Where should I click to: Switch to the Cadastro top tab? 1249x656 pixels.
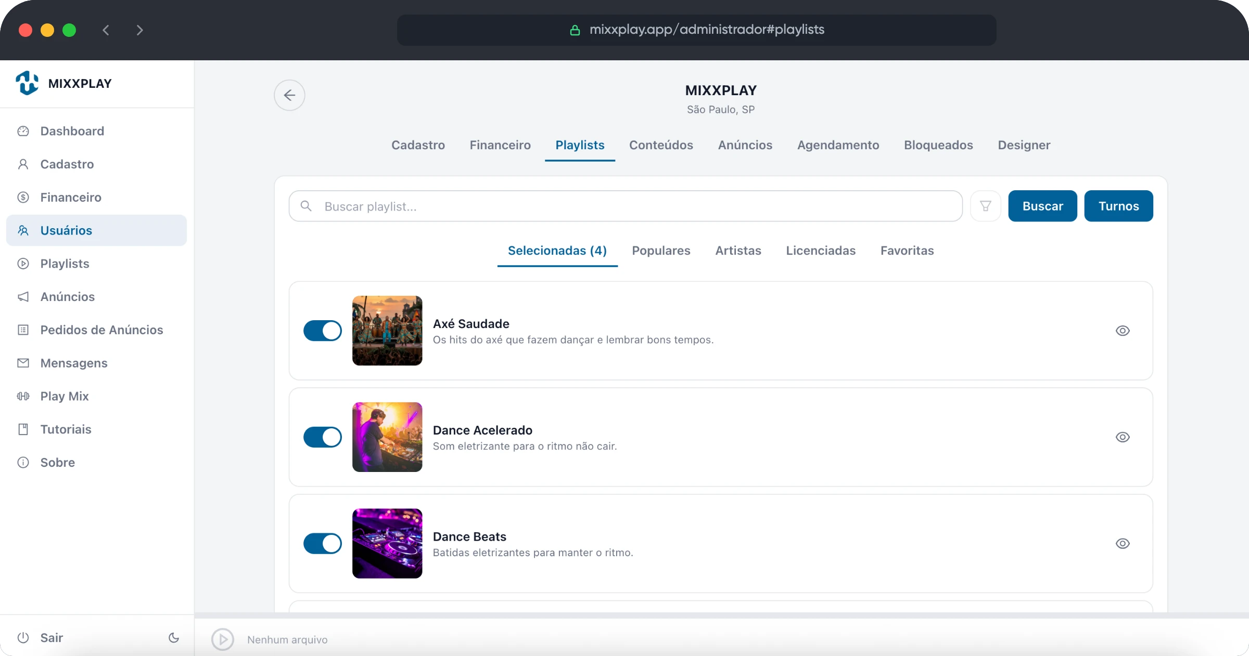tap(418, 145)
